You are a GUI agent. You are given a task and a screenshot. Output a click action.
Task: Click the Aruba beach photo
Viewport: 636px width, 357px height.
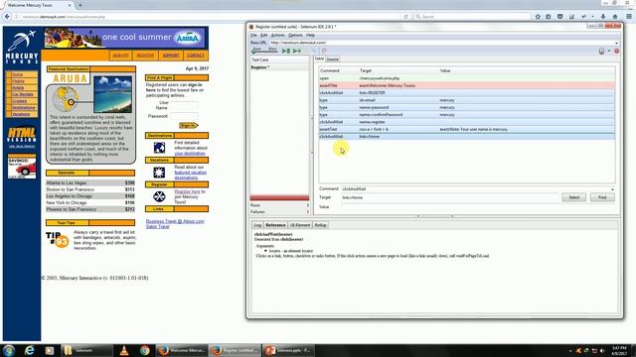(112, 94)
